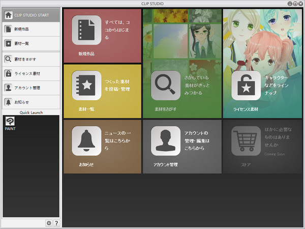The width and height of the screenshot is (305, 229).
Task: Click the shopping cart ストア tile icon
Action: point(246,141)
